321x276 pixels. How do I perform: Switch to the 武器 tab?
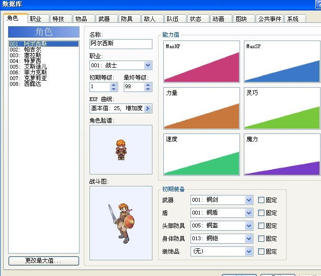(x=107, y=19)
